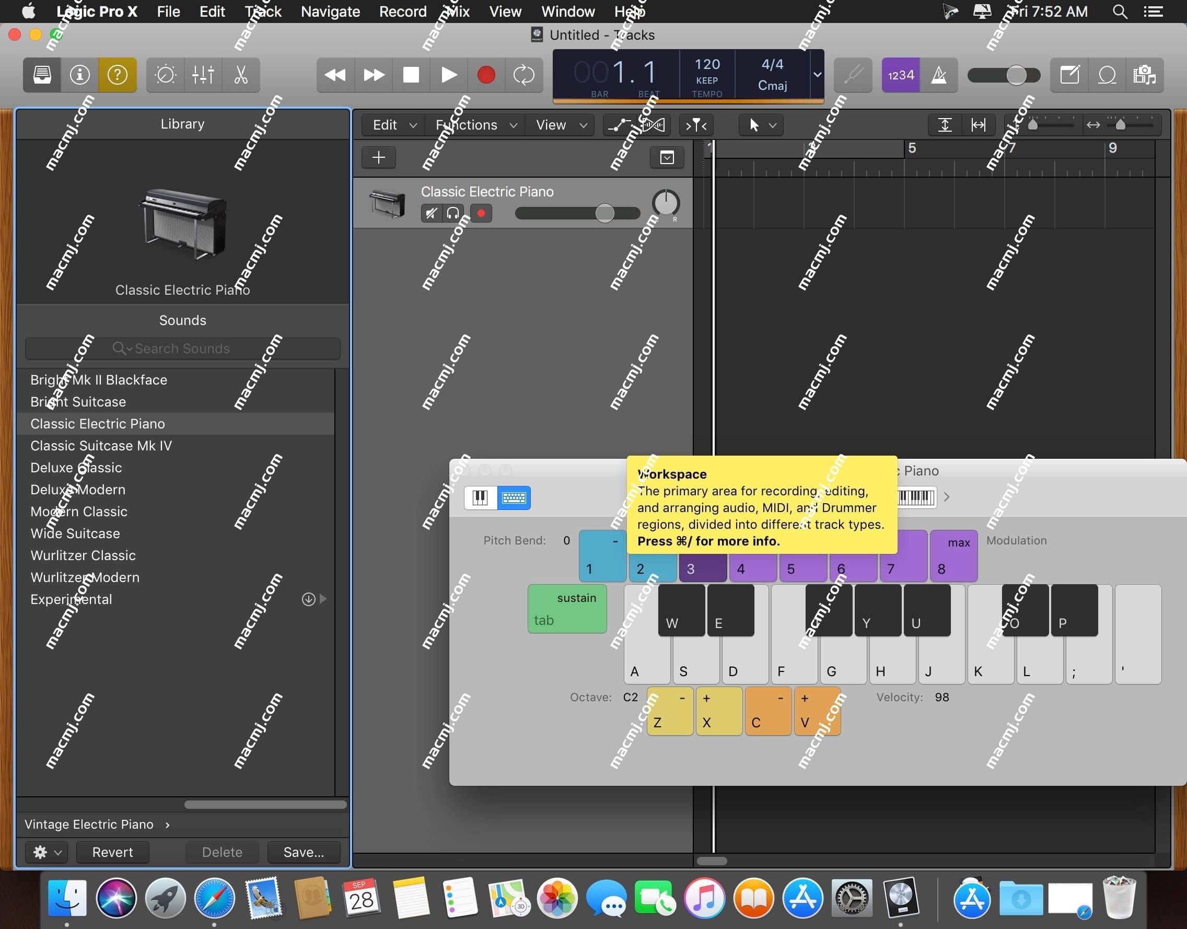Click the Revert button in Library panel

[x=113, y=852]
